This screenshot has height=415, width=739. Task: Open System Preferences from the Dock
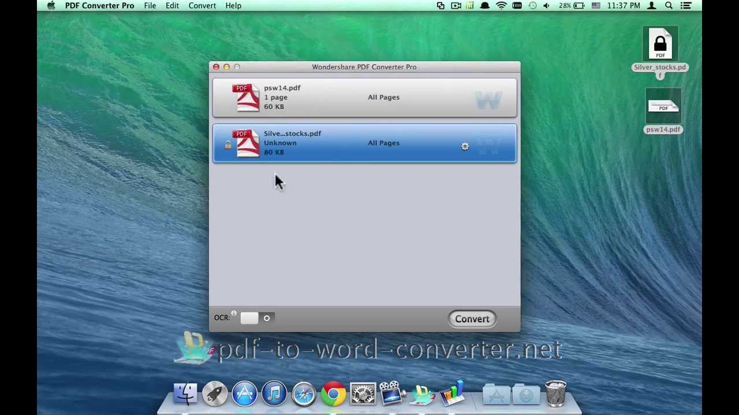(363, 394)
